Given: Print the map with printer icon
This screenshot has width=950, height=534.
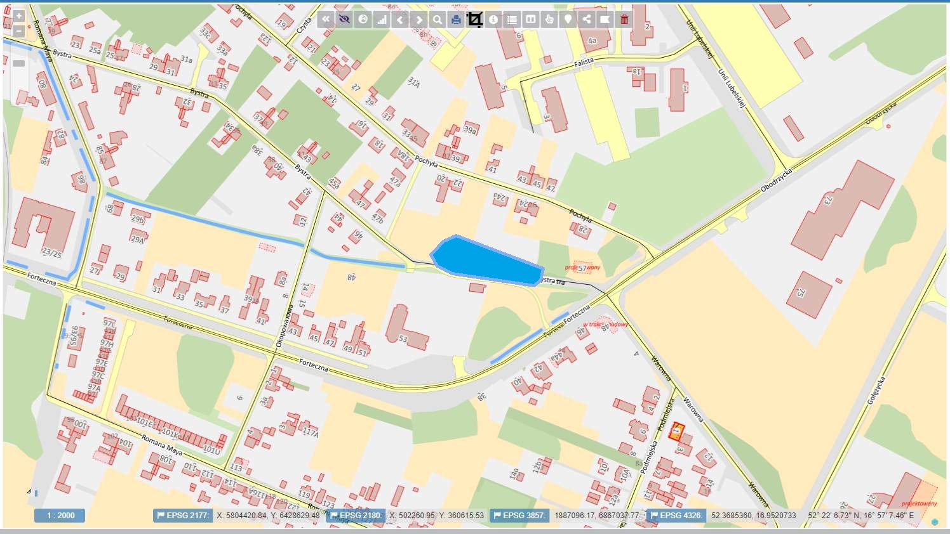Looking at the screenshot, I should click(456, 20).
